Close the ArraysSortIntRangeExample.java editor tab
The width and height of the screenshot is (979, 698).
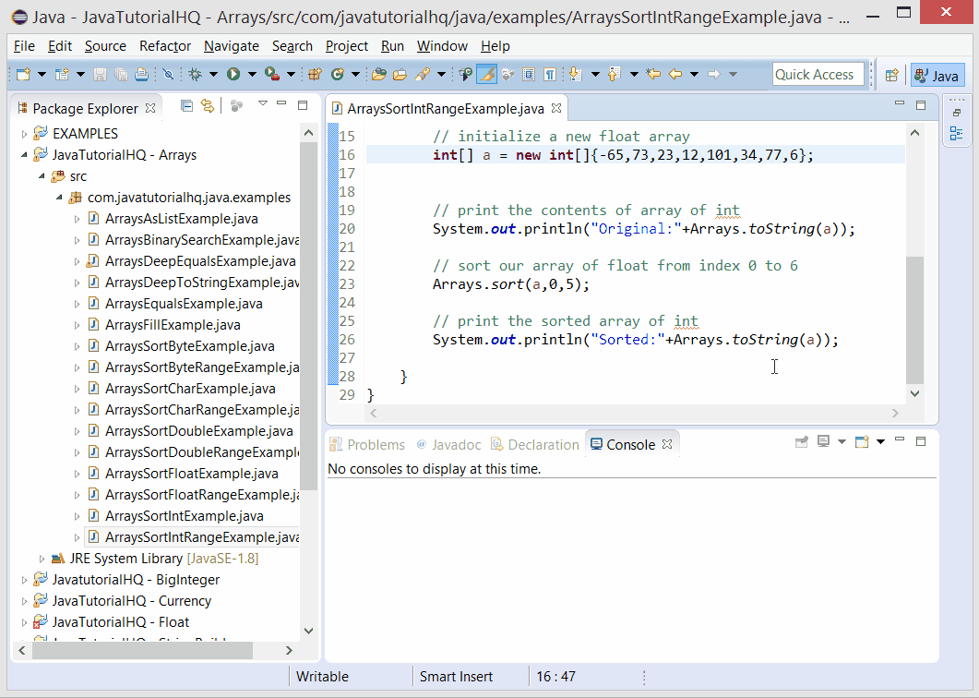tap(556, 108)
